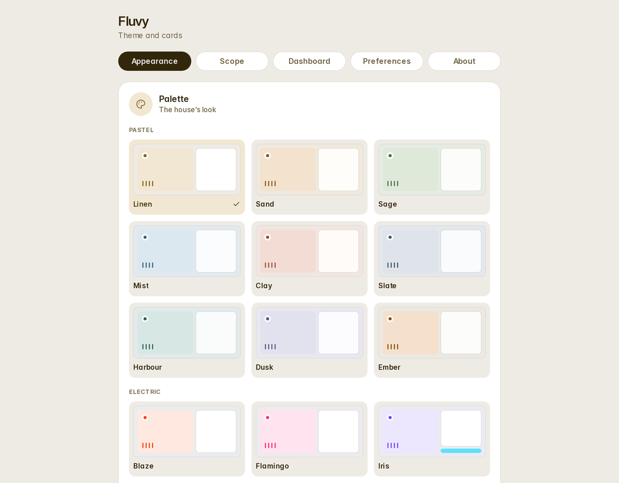Click the Fluvy app title
619x483 pixels.
point(133,21)
